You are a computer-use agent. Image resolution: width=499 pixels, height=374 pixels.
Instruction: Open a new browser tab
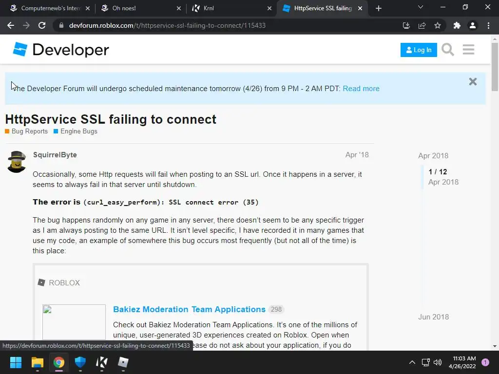[378, 8]
